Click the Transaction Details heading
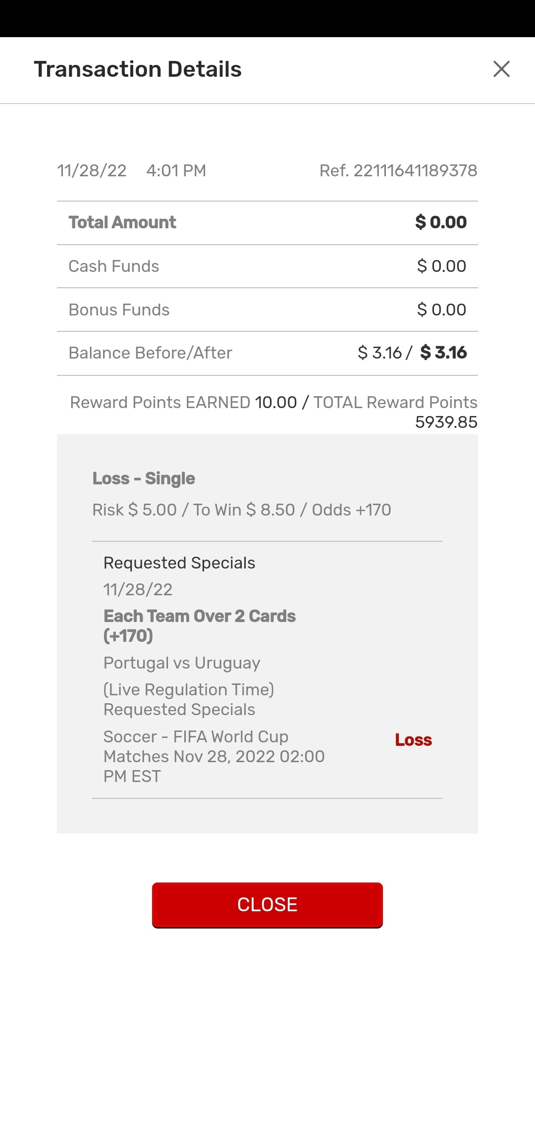Image resolution: width=535 pixels, height=1147 pixels. (x=138, y=69)
